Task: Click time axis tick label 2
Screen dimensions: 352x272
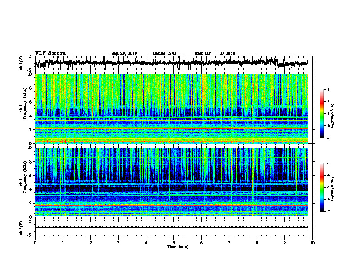Action: point(91,243)
